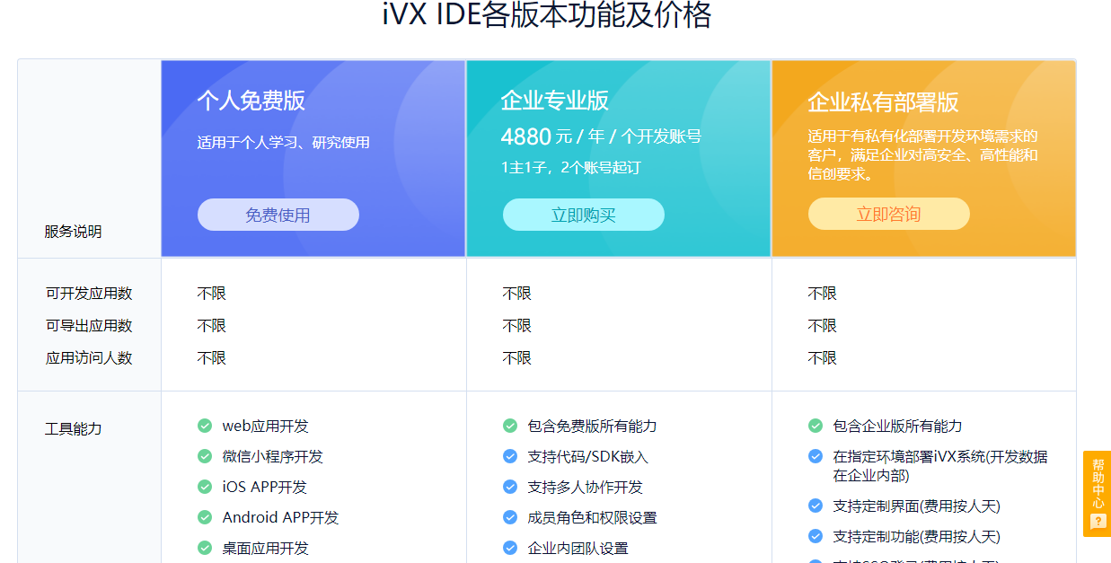Click the check icon beside 桌面应用开发
This screenshot has width=1111, height=563.
[205, 548]
